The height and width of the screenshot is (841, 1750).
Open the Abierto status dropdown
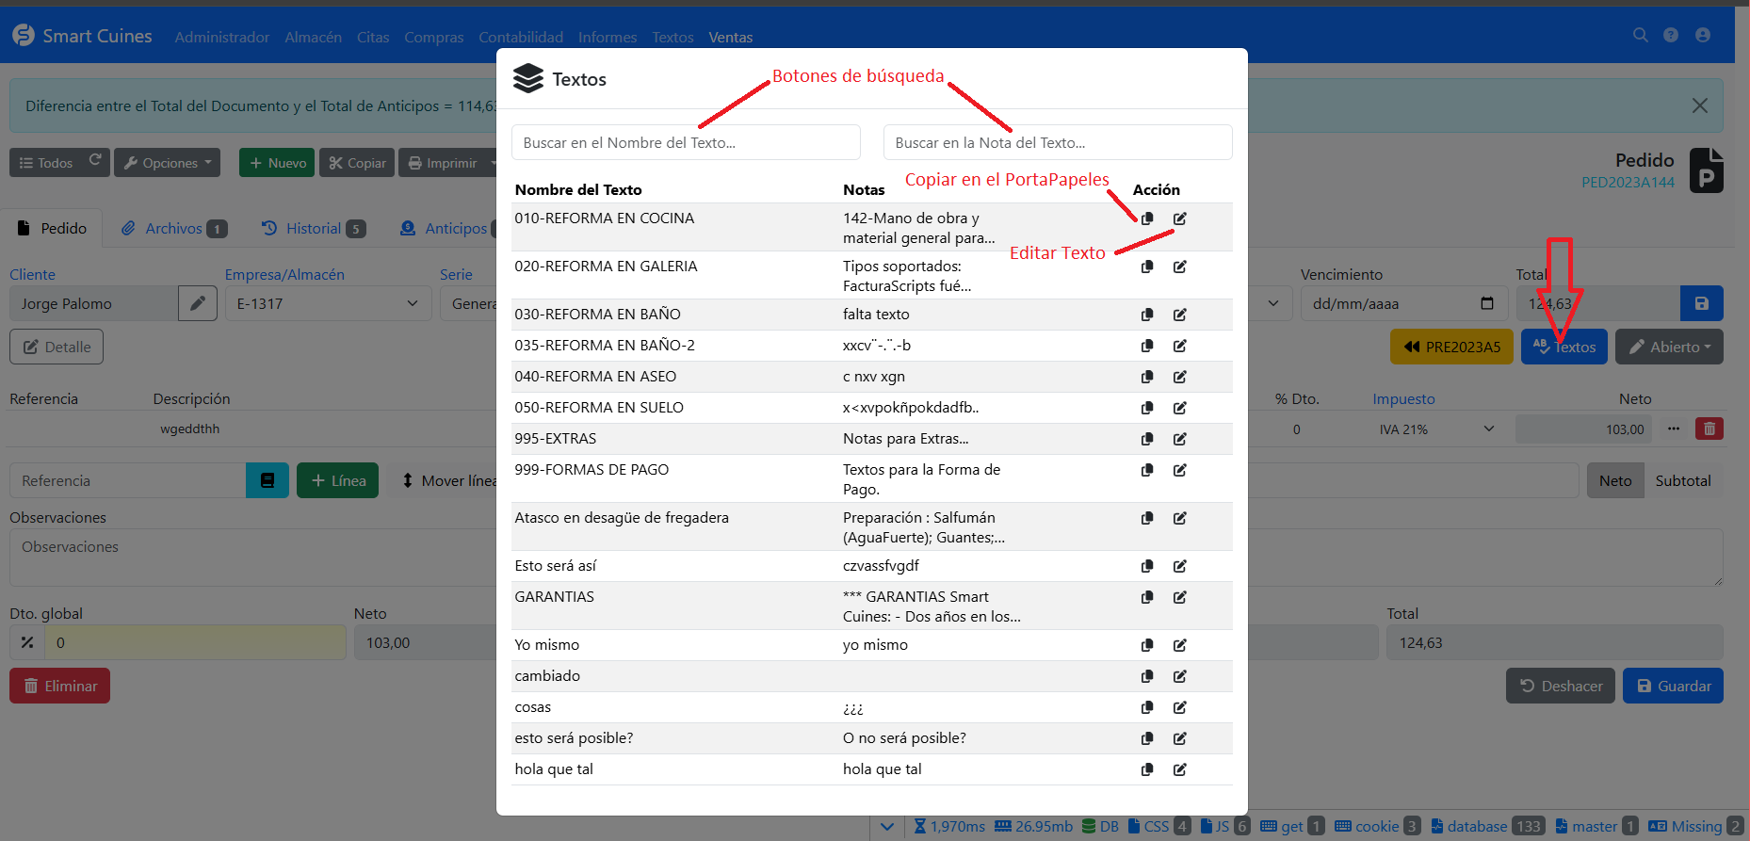click(1669, 347)
